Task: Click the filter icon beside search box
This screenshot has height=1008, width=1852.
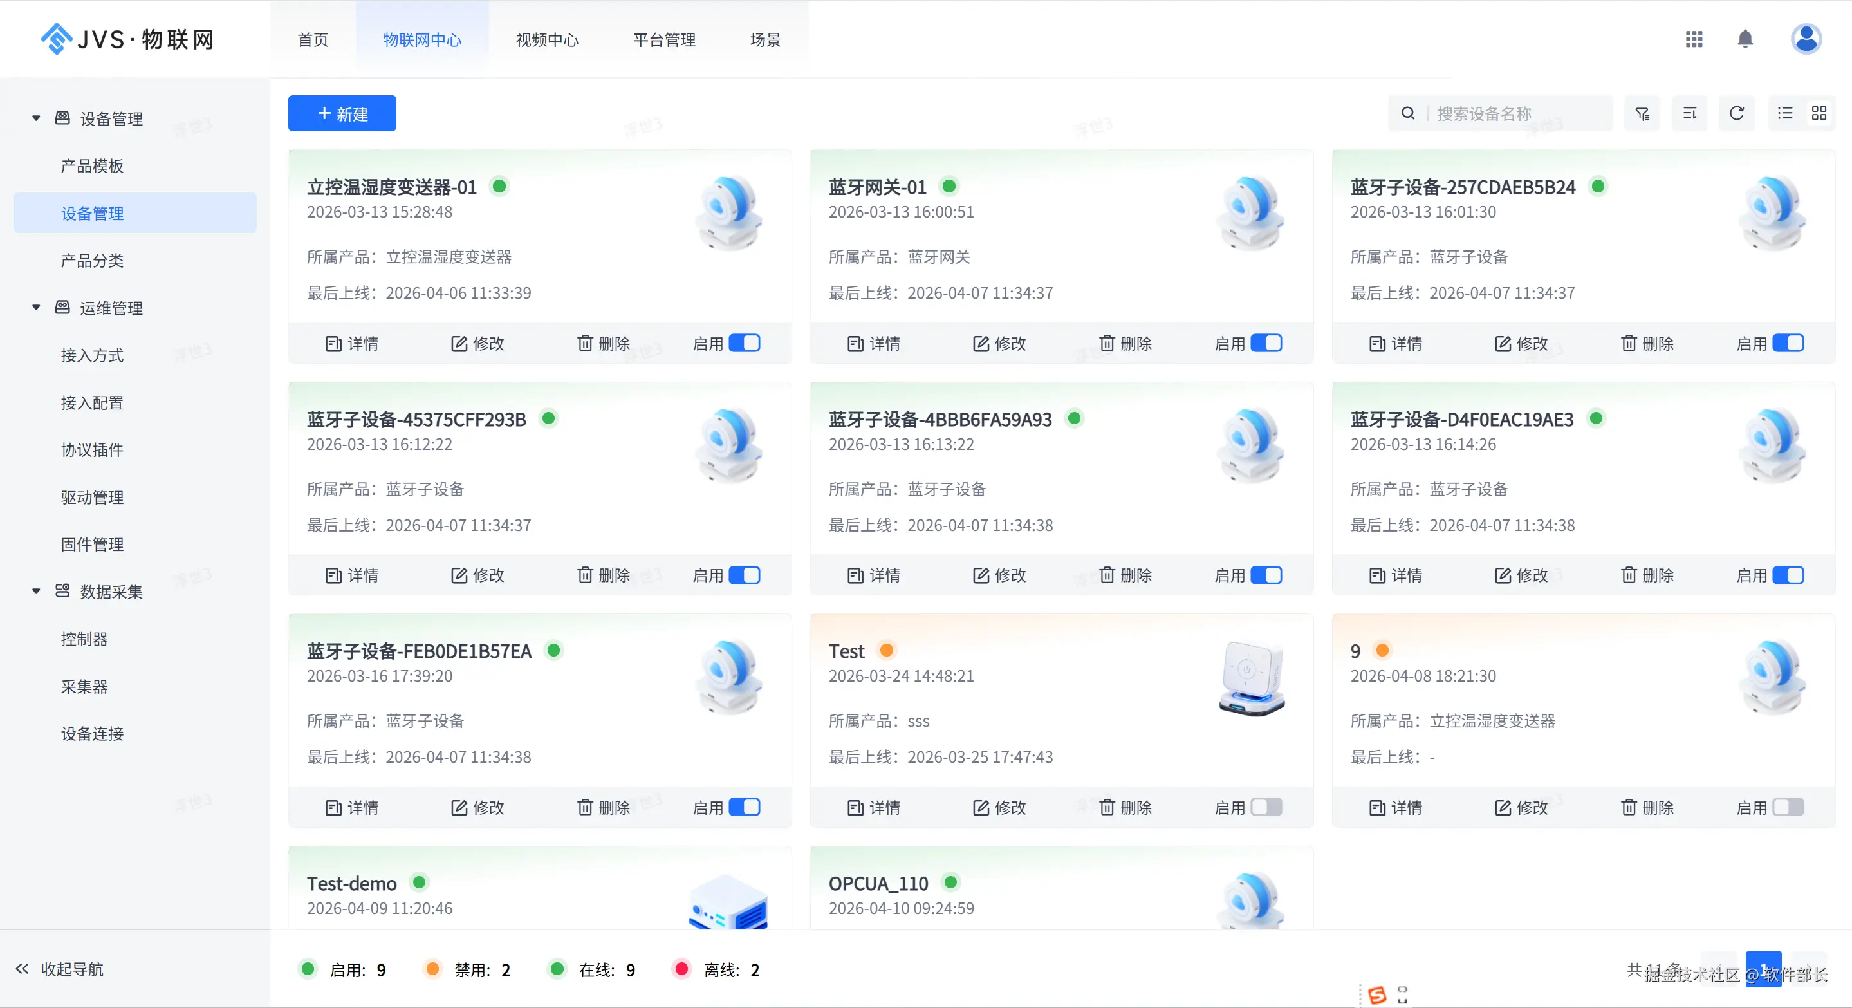Action: click(1642, 113)
